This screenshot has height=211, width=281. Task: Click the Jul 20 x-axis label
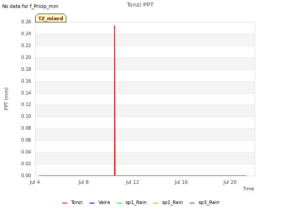coord(230,182)
